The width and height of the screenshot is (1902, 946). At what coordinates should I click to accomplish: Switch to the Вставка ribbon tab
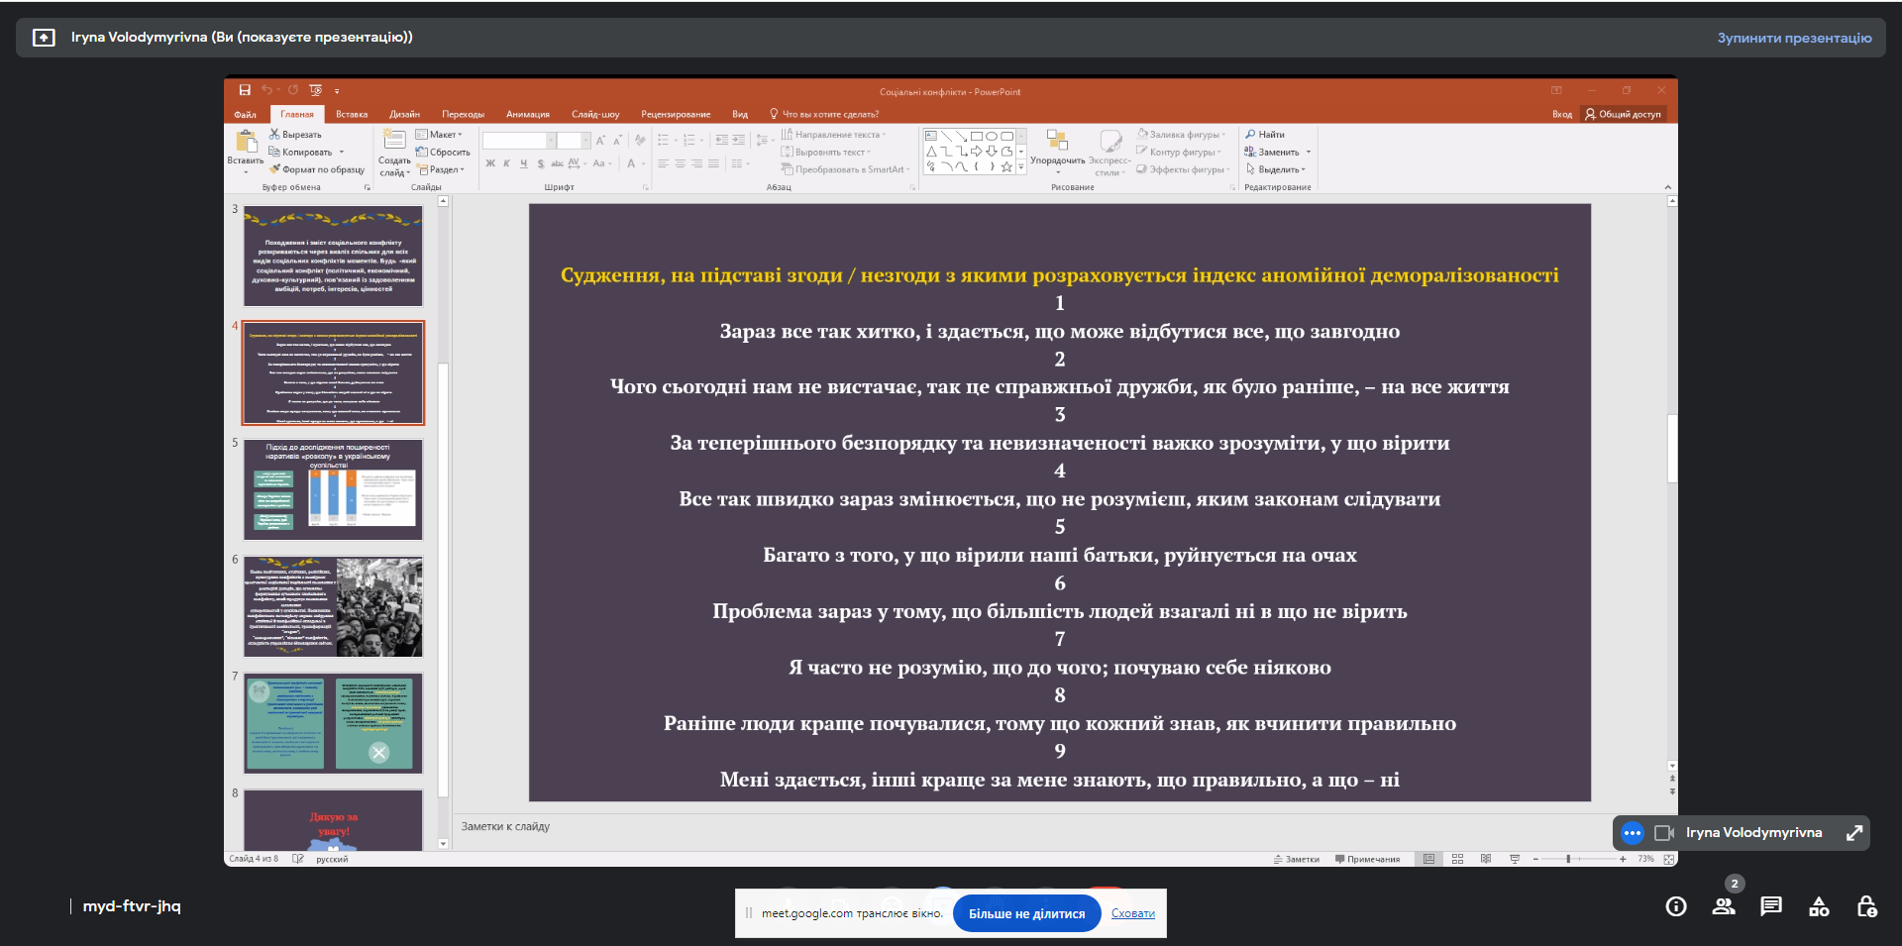tap(352, 115)
